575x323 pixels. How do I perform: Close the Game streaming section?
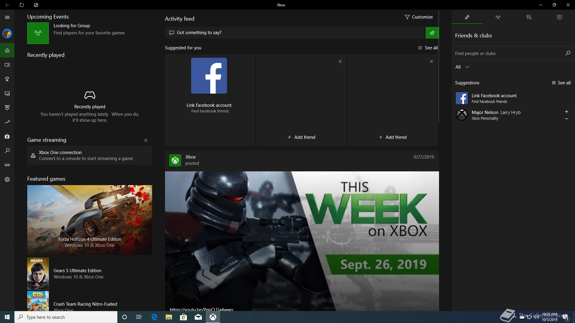pyautogui.click(x=146, y=140)
